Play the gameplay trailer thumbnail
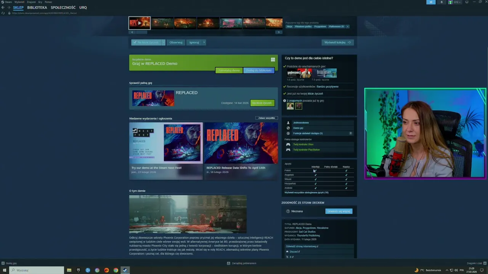Viewport: 488px width, 274px height. [x=140, y=23]
